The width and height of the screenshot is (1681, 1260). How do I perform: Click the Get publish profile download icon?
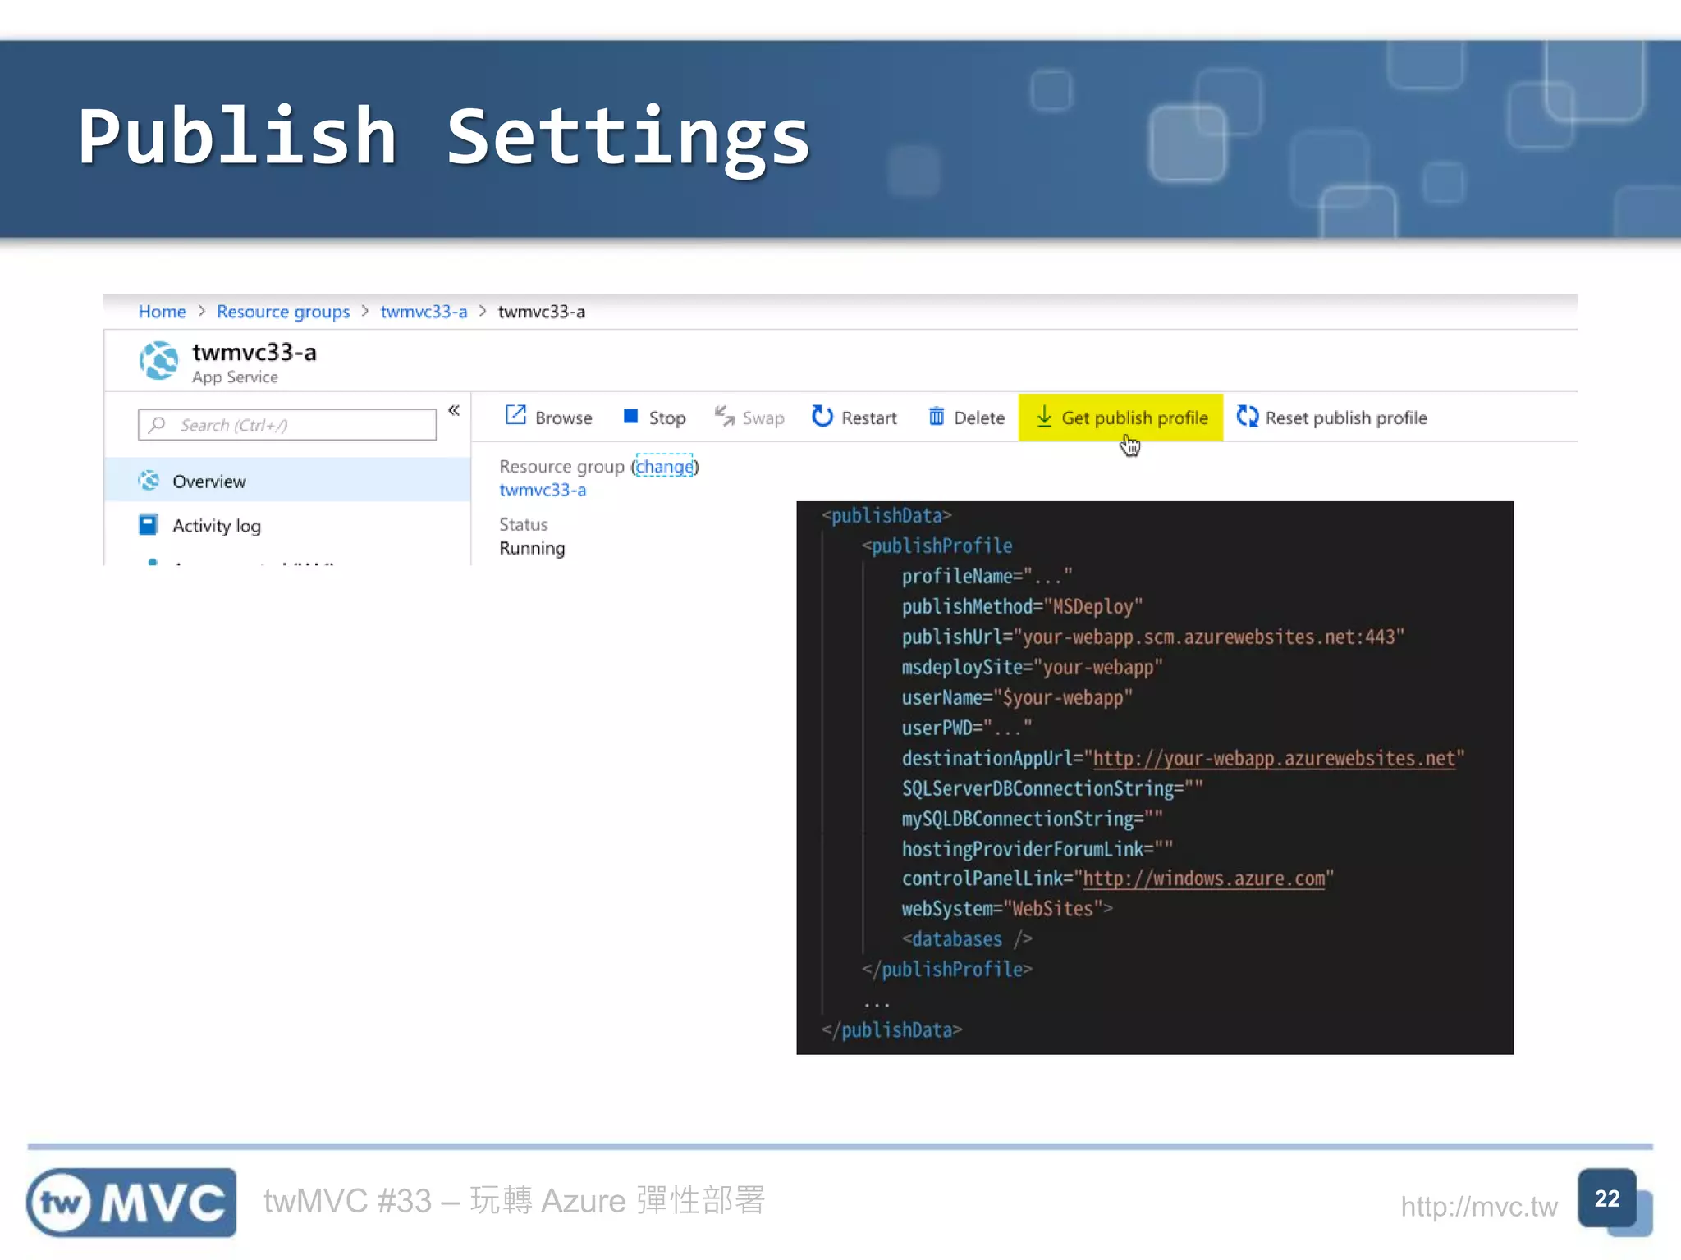[x=1044, y=417]
